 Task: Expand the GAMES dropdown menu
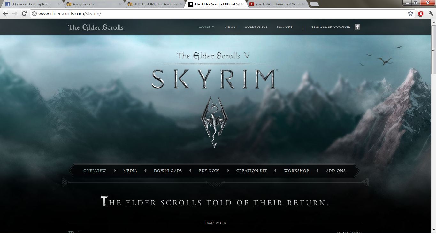206,27
